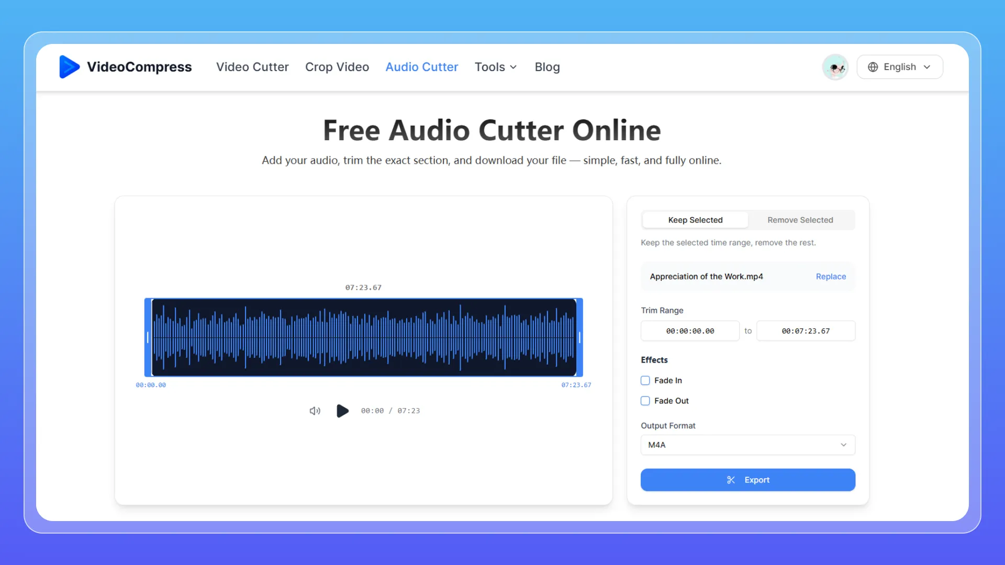
Task: Click the 00:00.00 start label below waveform
Action: click(151, 385)
